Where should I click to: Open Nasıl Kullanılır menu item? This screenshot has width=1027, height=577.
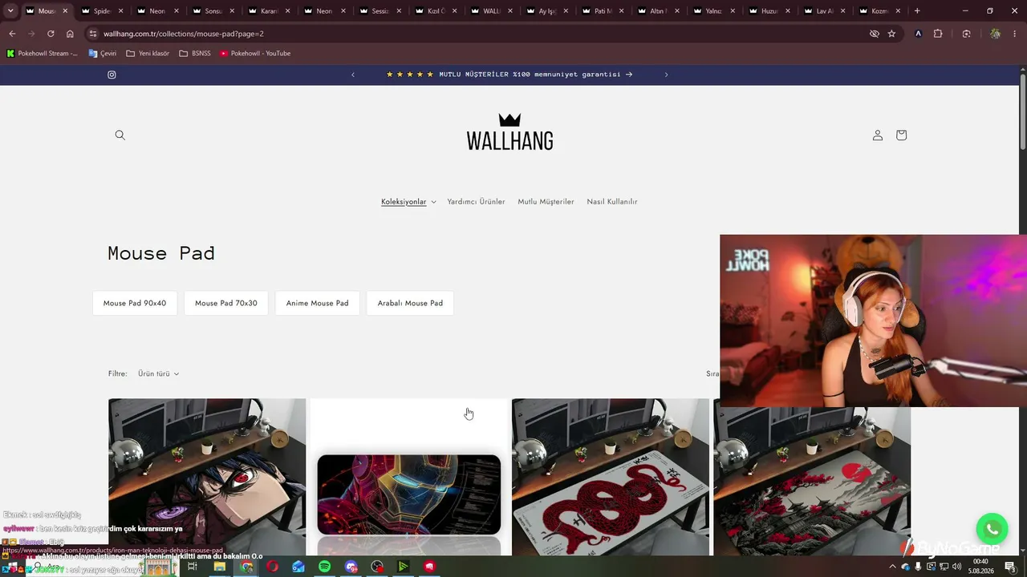(x=612, y=202)
